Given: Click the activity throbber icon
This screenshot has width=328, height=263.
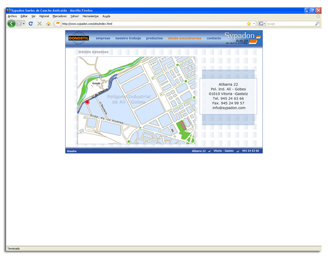Looking at the screenshot, I should (x=318, y=16).
